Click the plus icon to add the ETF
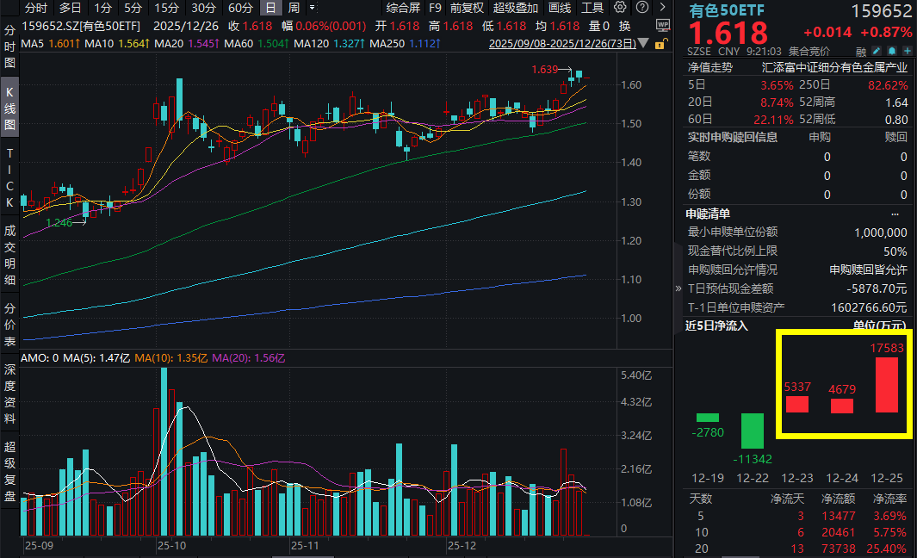 coord(906,51)
